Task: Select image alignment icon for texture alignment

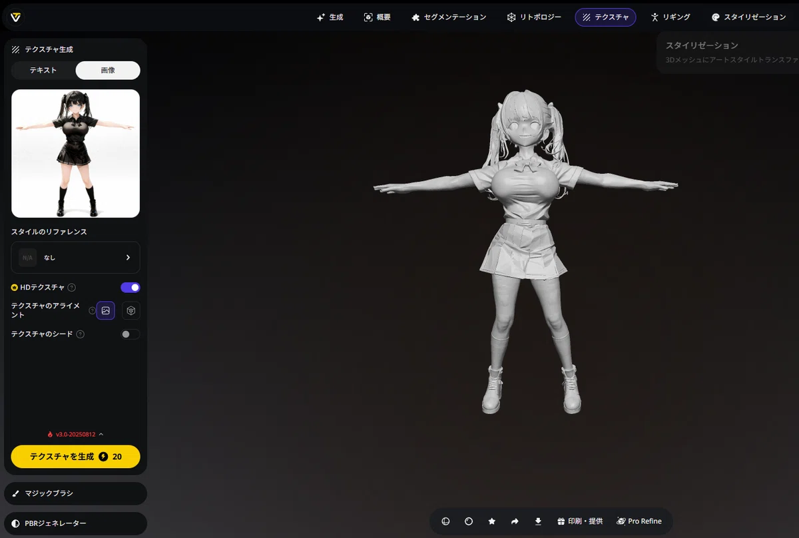Action: tap(106, 310)
